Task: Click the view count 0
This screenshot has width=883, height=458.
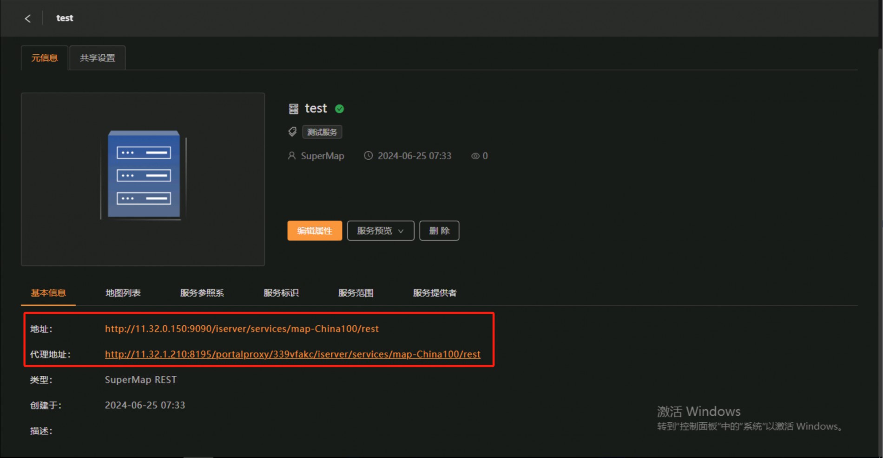Action: 485,156
